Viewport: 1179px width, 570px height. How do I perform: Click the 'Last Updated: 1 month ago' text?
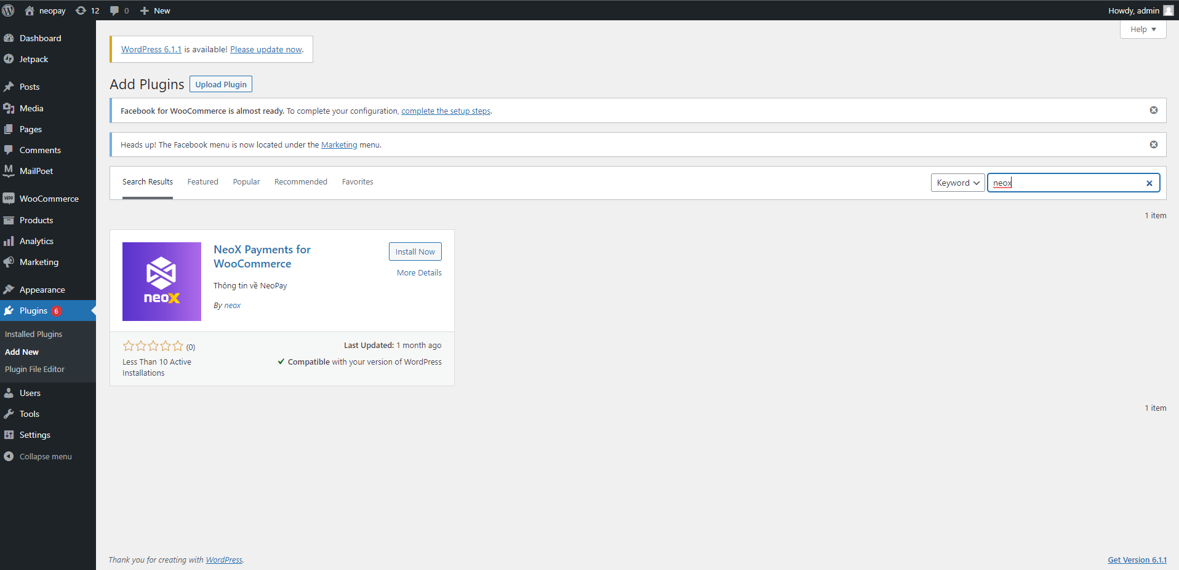click(x=393, y=346)
